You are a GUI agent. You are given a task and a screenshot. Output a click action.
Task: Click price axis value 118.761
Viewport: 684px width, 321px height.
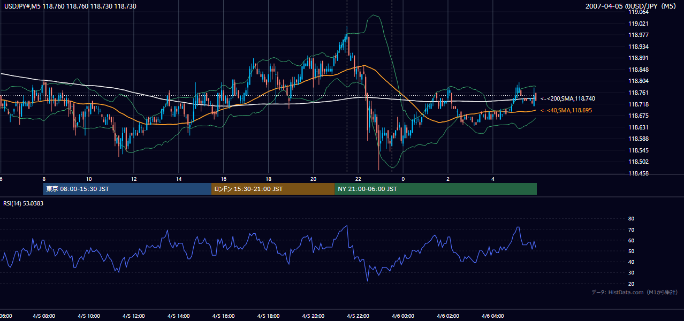[639, 93]
